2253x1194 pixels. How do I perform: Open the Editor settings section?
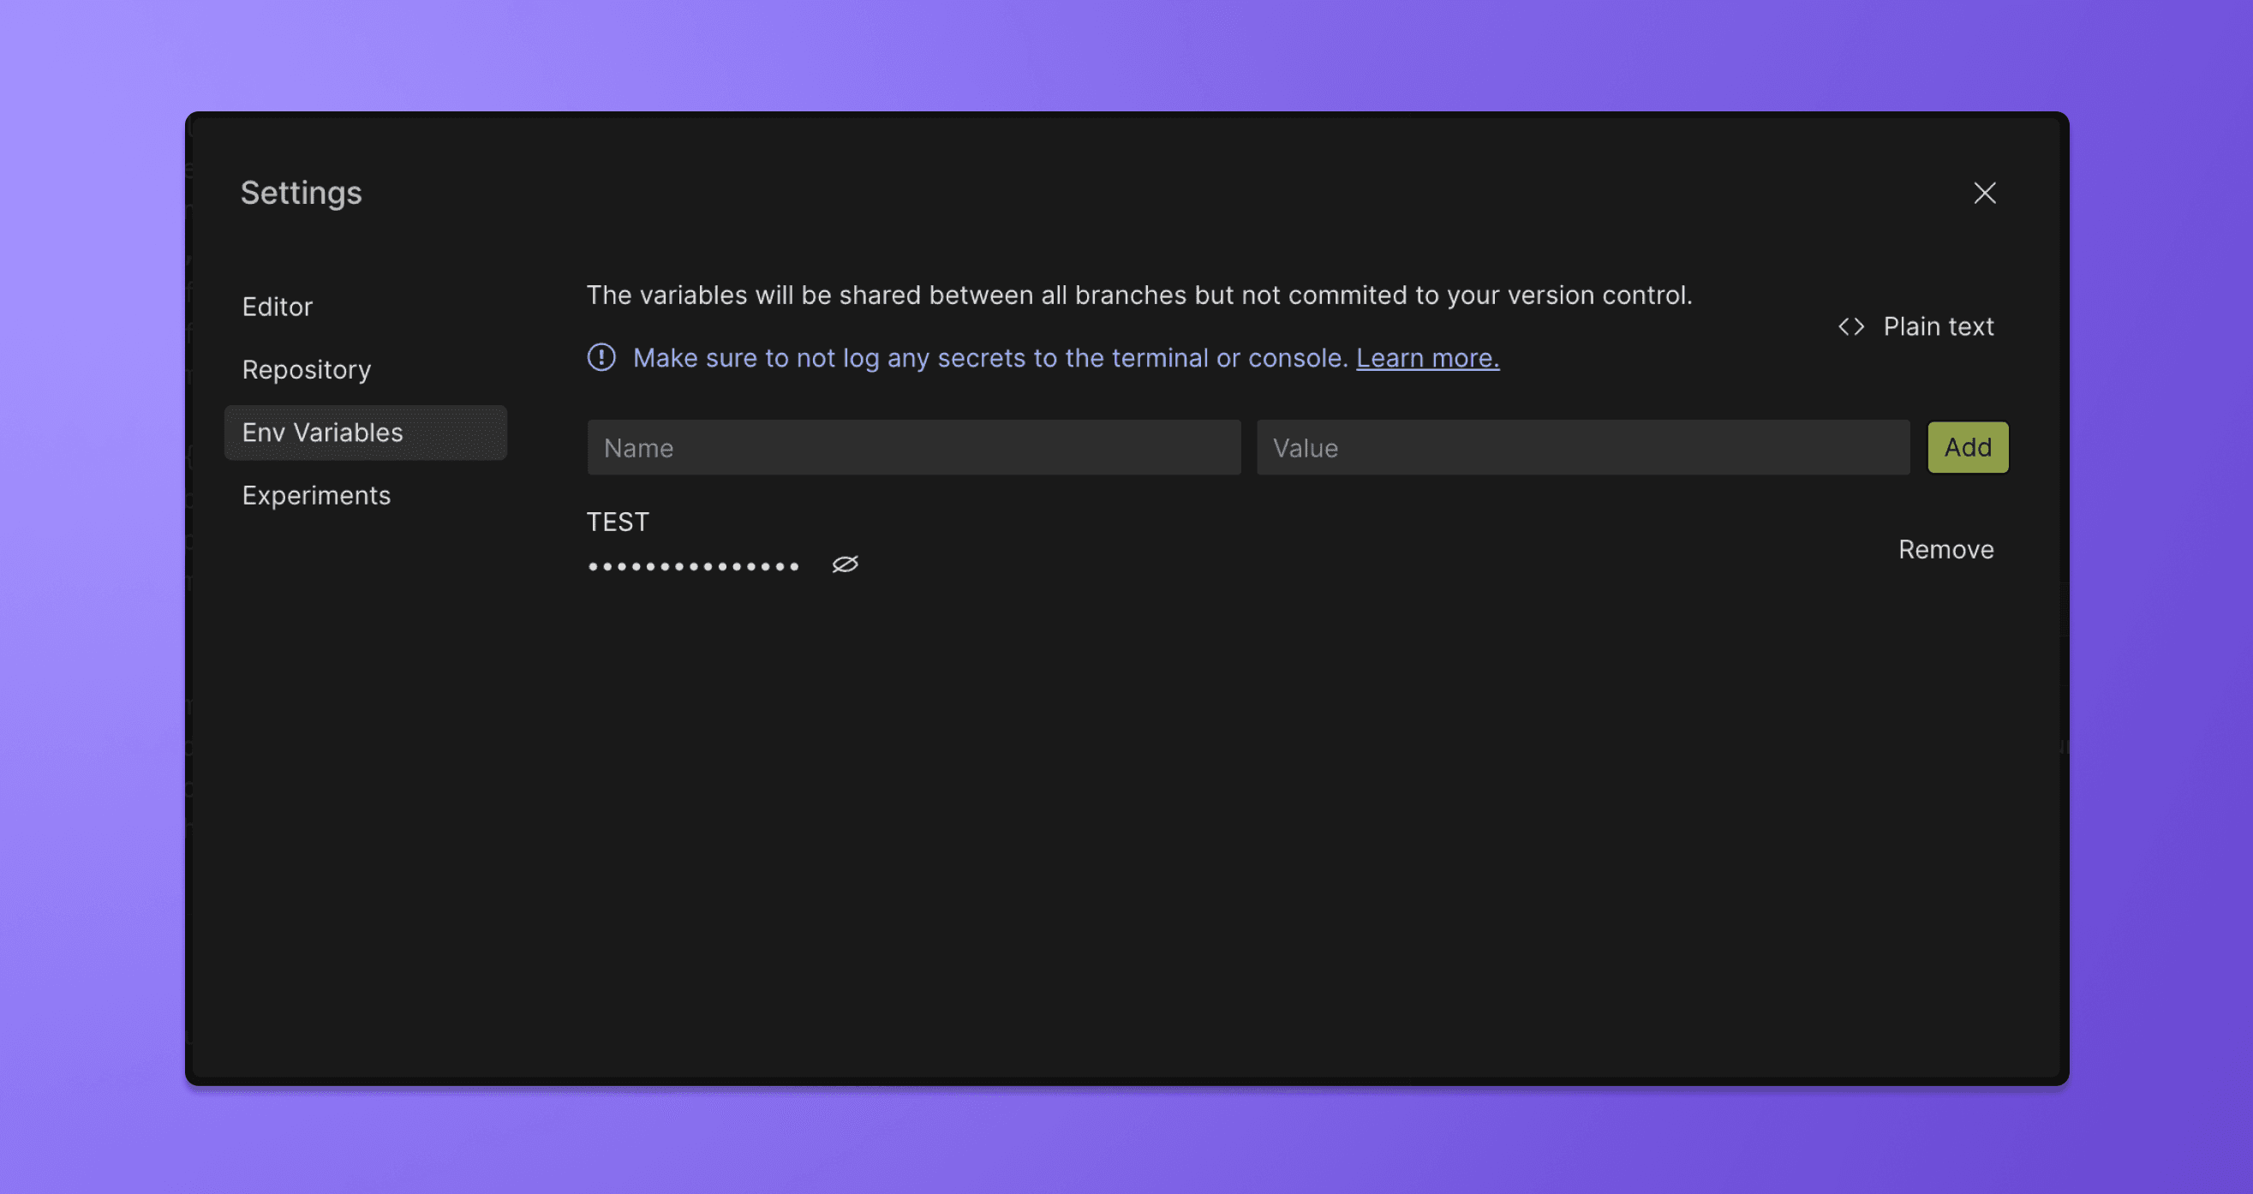pyautogui.click(x=278, y=307)
